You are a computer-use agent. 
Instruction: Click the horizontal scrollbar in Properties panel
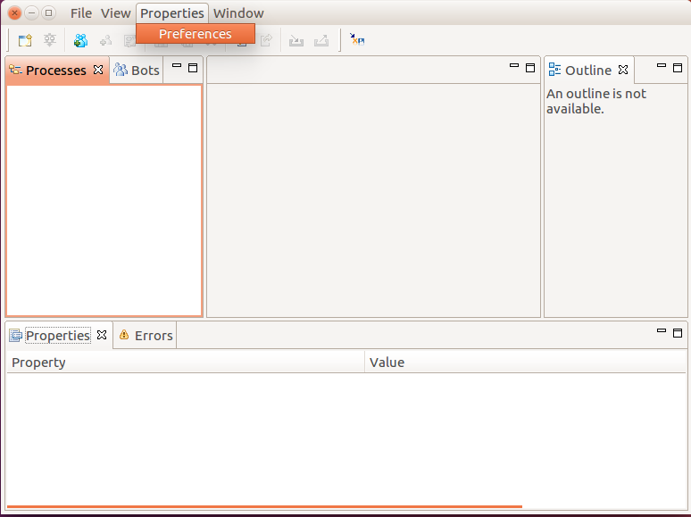click(x=264, y=506)
